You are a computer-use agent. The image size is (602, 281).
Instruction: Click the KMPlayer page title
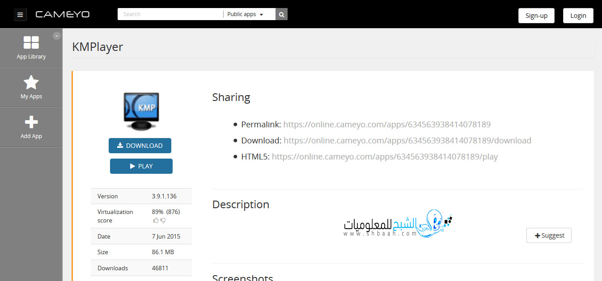(98, 47)
